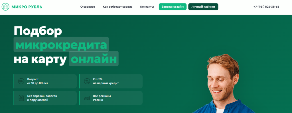Click the 18+ age icon
Image resolution: width=292 pixels, height=113 pixels.
click(21, 81)
